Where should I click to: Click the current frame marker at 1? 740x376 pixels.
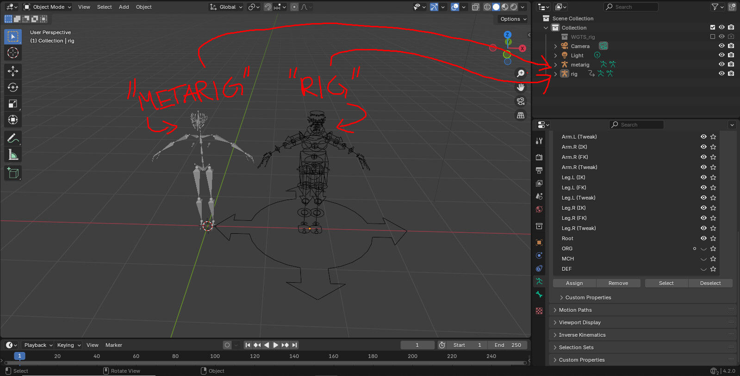click(x=19, y=356)
